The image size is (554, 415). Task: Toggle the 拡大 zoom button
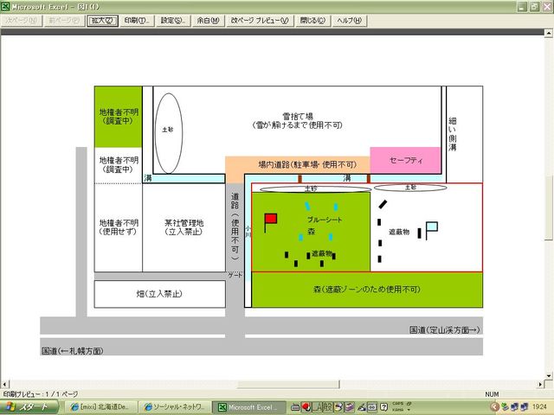click(101, 20)
